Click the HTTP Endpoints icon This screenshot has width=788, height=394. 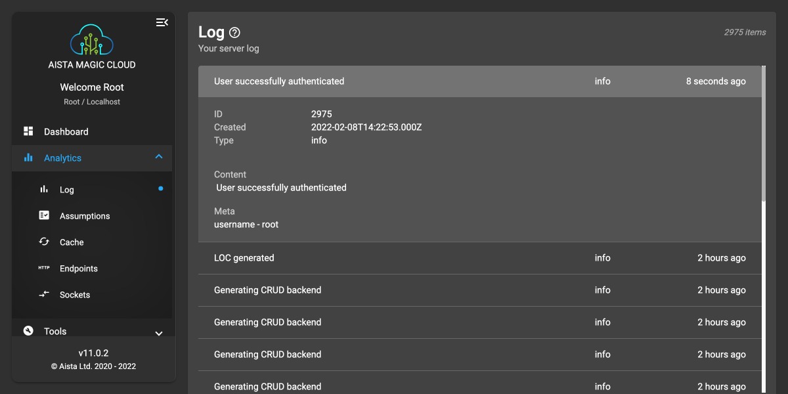[44, 268]
